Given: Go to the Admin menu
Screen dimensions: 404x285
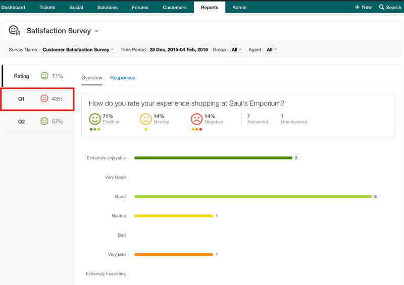Looking at the screenshot, I should tap(239, 8).
